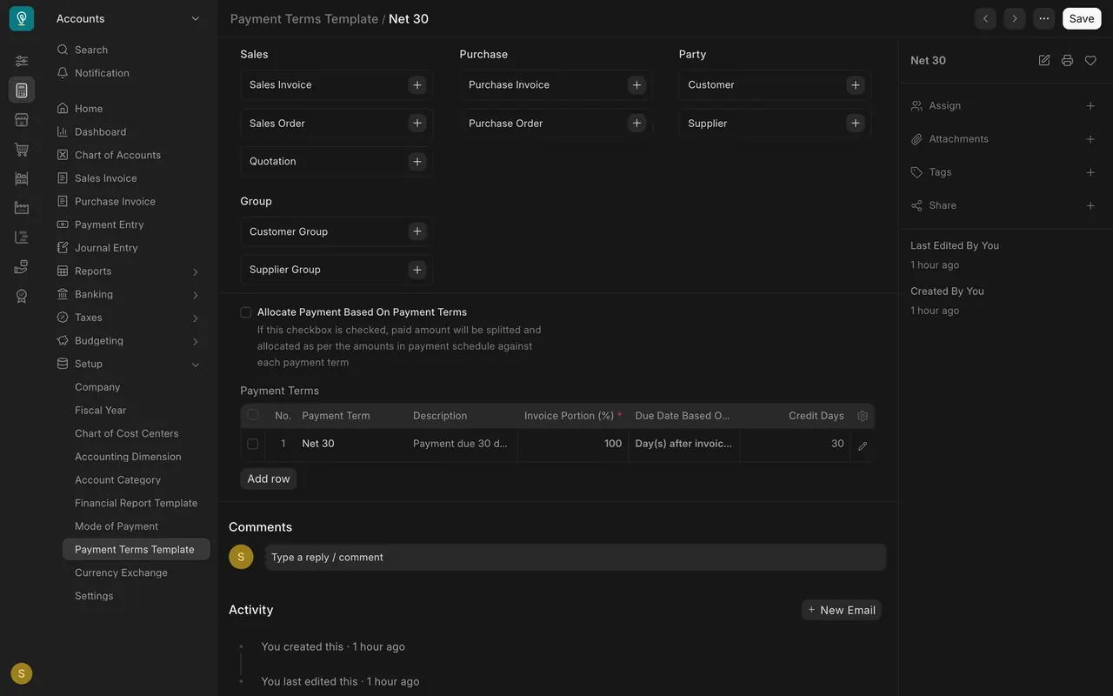1113x696 pixels.
Task: Click the plus icon next to Purchase Invoice
Action: click(x=636, y=85)
